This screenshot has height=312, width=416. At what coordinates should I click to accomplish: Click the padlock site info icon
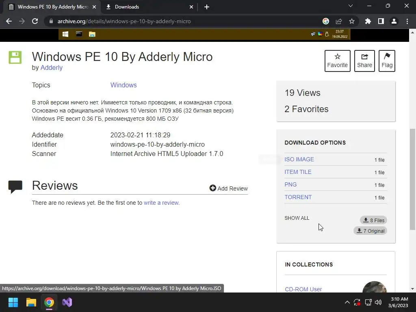(51, 21)
